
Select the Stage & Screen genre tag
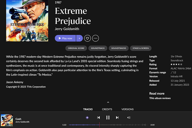[x=141, y=48]
